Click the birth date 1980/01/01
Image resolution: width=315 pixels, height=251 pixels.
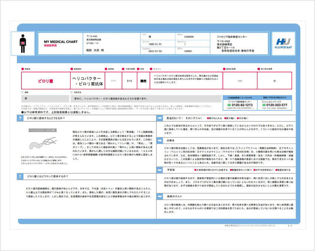coord(155,44)
